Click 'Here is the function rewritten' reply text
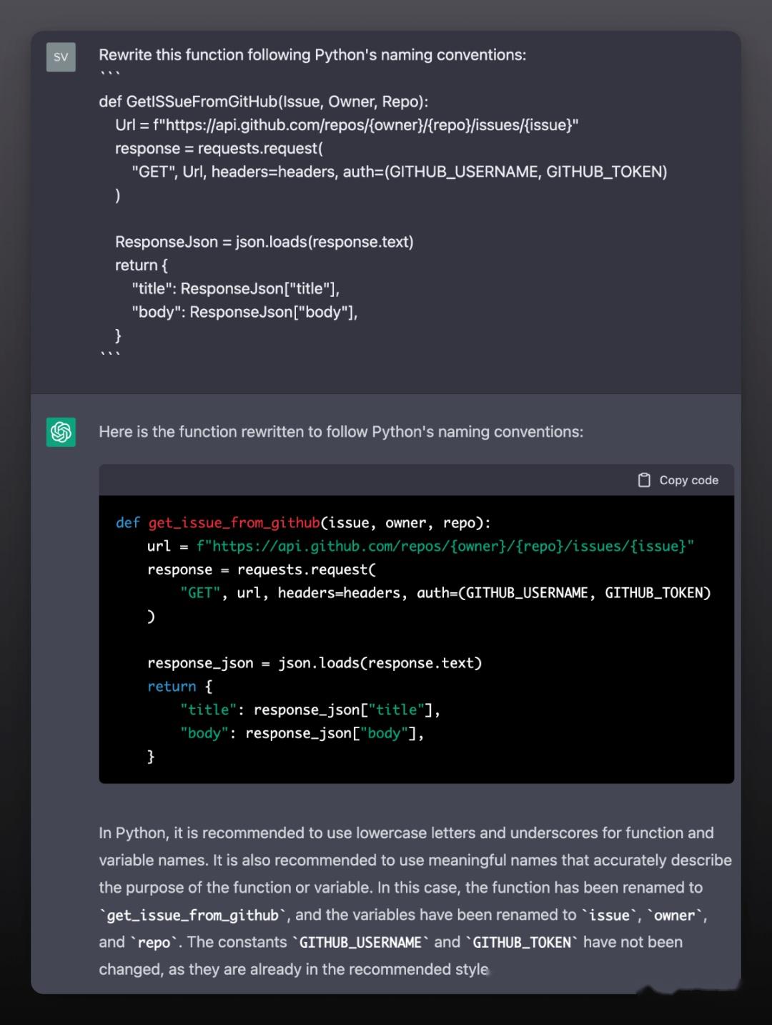This screenshot has width=772, height=1025. coord(341,432)
